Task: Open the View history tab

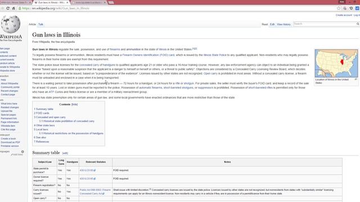Action: [x=283, y=24]
